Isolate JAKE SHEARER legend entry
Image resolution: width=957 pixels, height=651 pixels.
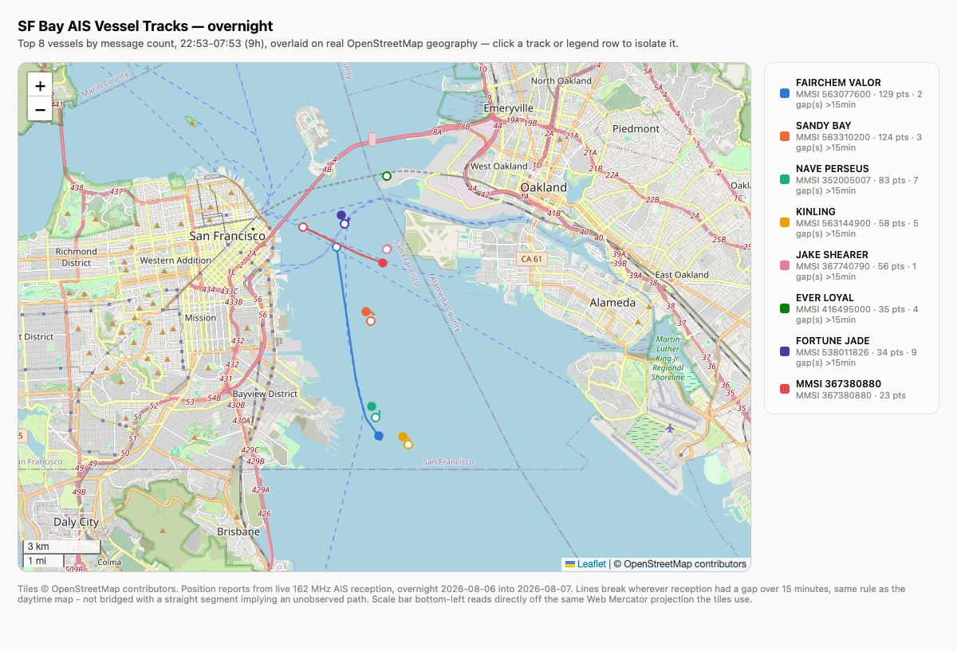[852, 265]
